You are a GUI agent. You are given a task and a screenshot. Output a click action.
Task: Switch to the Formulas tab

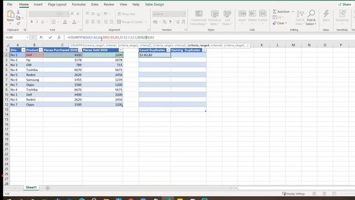(x=79, y=4)
